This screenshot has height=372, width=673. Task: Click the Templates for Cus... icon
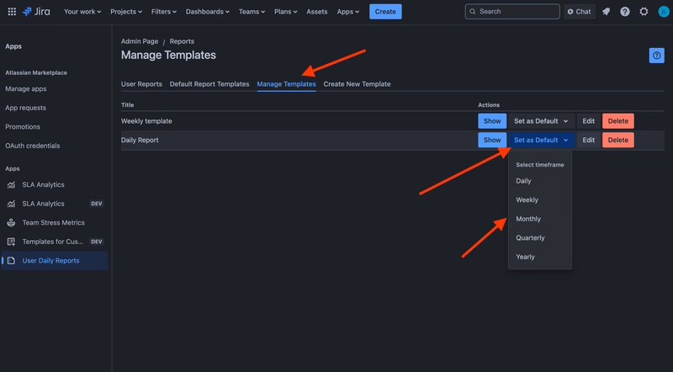click(11, 242)
